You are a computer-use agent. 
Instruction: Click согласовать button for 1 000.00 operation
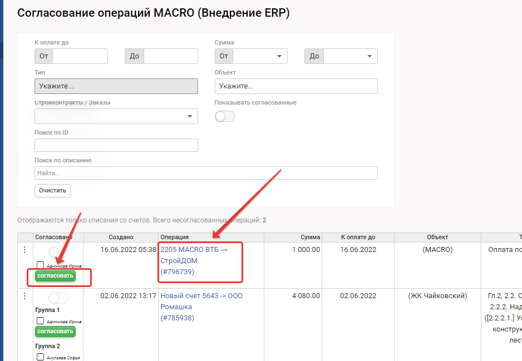(x=55, y=276)
